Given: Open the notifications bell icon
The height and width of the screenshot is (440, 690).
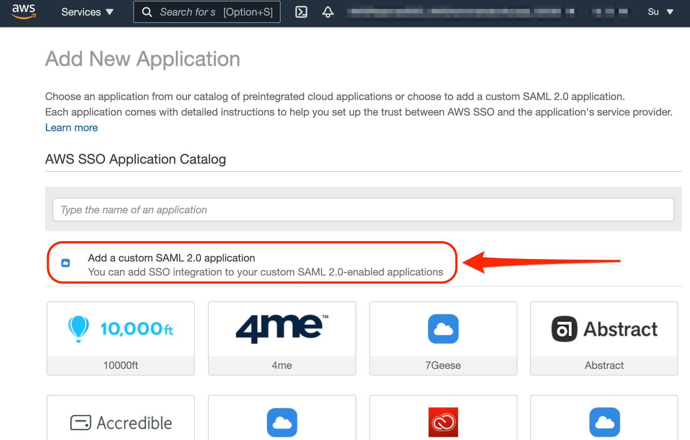Looking at the screenshot, I should tap(328, 12).
